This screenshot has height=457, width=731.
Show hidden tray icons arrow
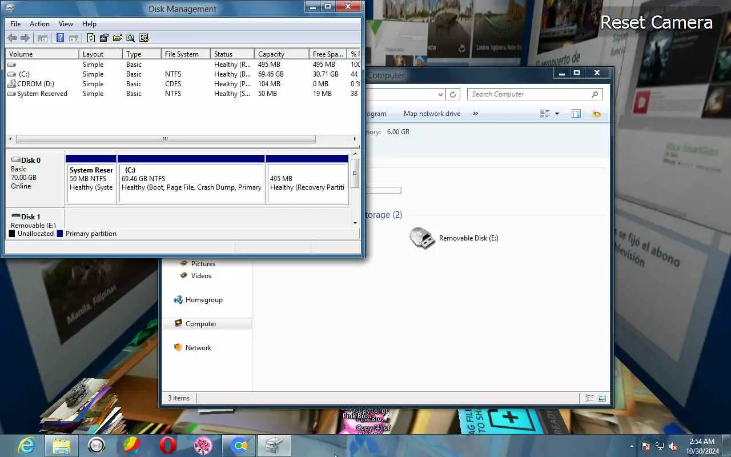(632, 446)
